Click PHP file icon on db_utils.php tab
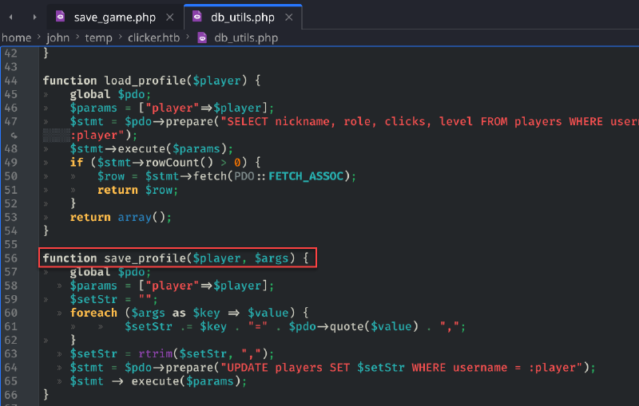 tap(196, 16)
